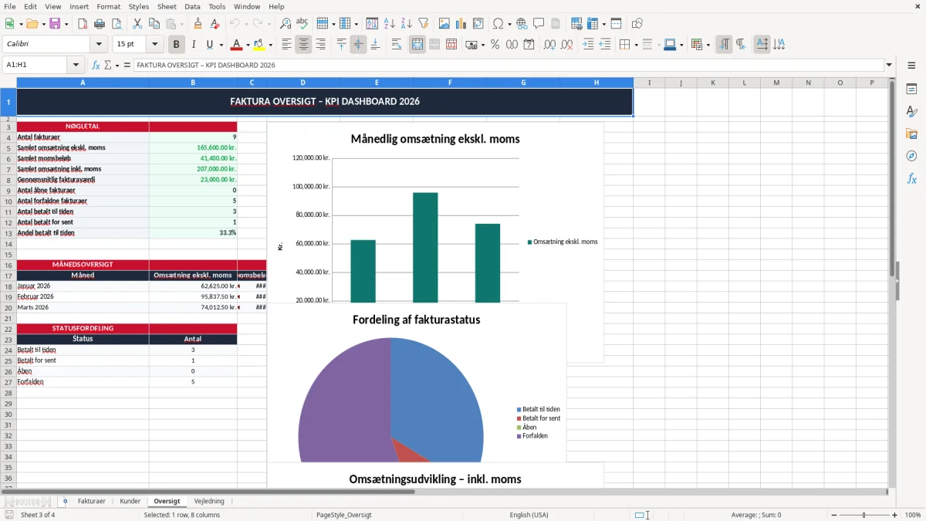
Task: Open the Data menu
Action: pos(192,6)
